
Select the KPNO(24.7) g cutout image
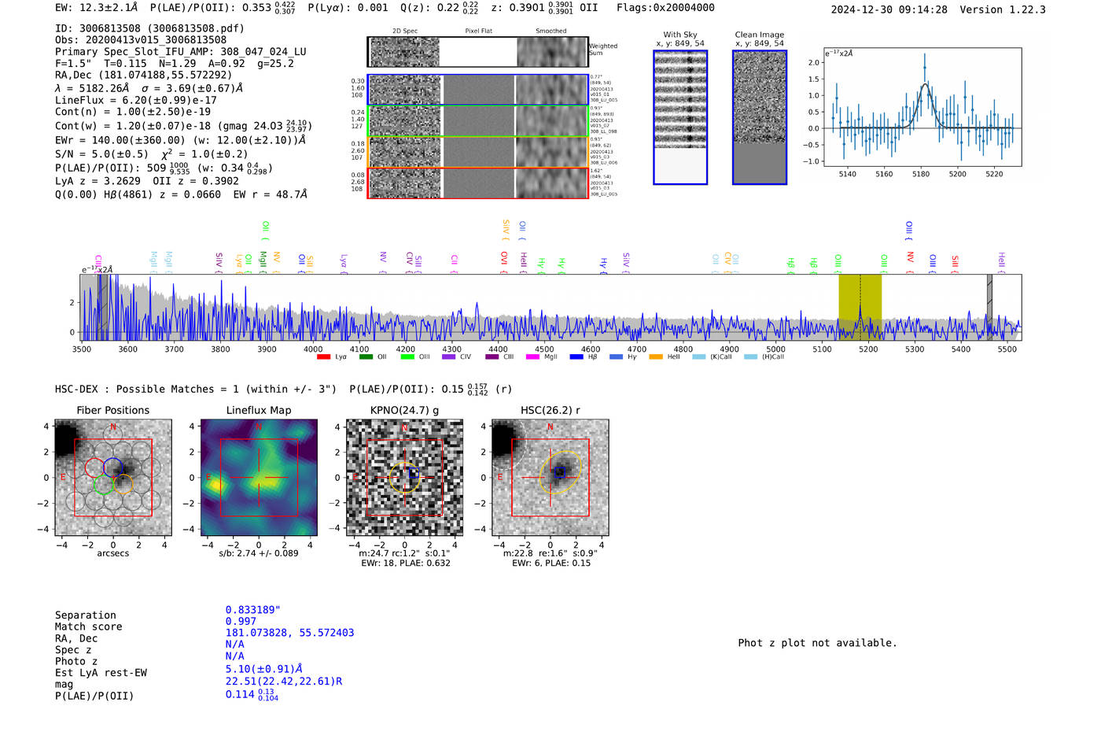404,477
